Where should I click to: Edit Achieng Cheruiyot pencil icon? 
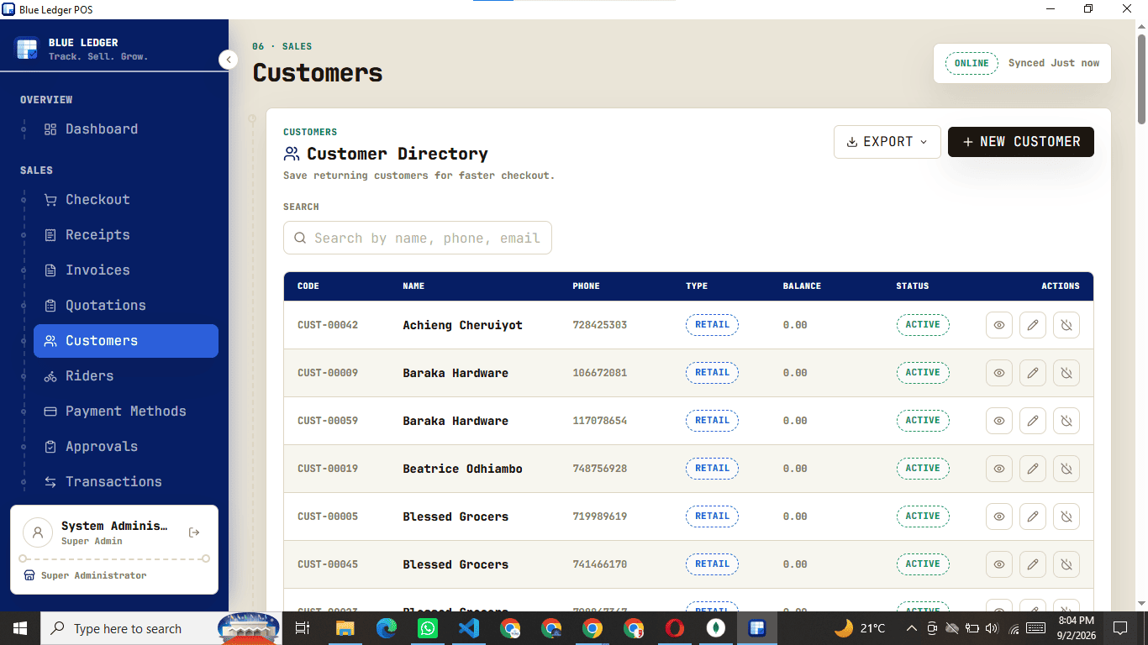(x=1033, y=325)
